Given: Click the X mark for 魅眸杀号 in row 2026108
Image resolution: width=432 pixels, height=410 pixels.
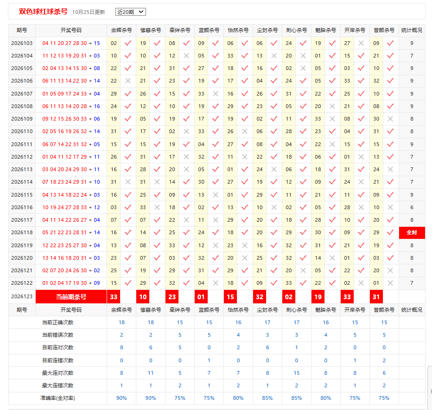Looking at the screenshot, I should 332,106.
